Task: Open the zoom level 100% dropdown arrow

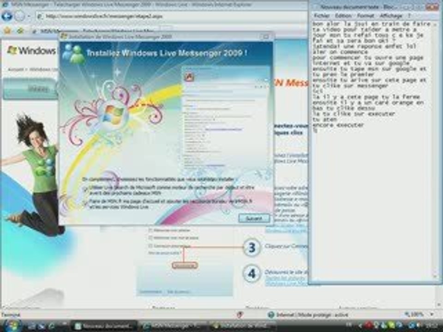Action: click(432, 314)
